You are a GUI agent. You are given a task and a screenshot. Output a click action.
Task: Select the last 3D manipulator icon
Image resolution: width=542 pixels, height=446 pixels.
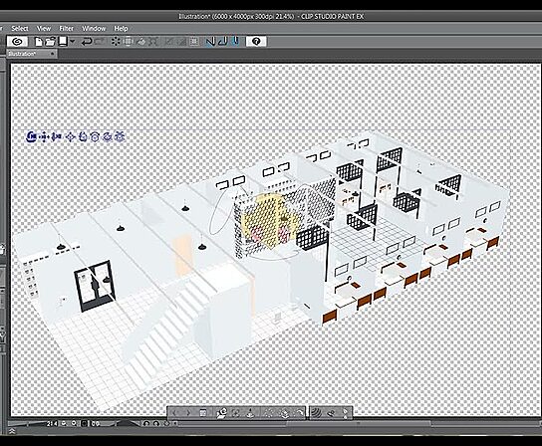coord(120,136)
